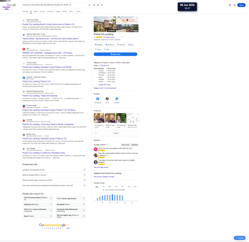
Task: Click the Call button
Action: point(107,49)
